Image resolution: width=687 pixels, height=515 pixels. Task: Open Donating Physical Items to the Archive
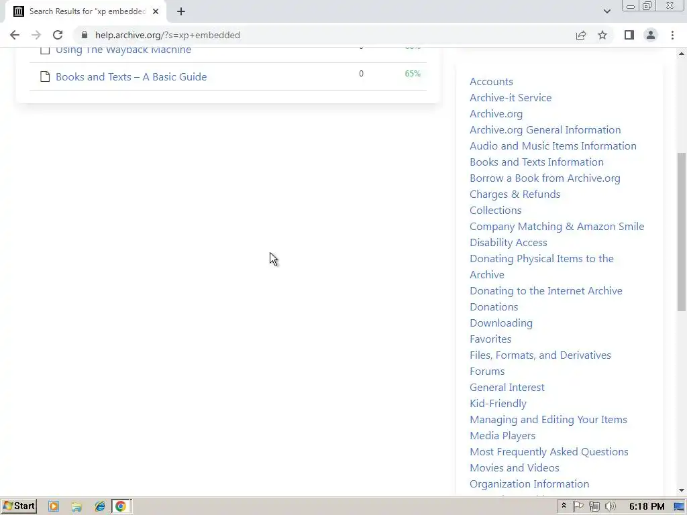(x=541, y=267)
